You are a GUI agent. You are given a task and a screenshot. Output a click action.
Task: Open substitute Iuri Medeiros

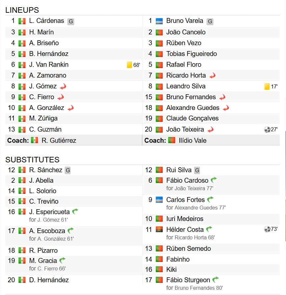pyautogui.click(x=185, y=219)
